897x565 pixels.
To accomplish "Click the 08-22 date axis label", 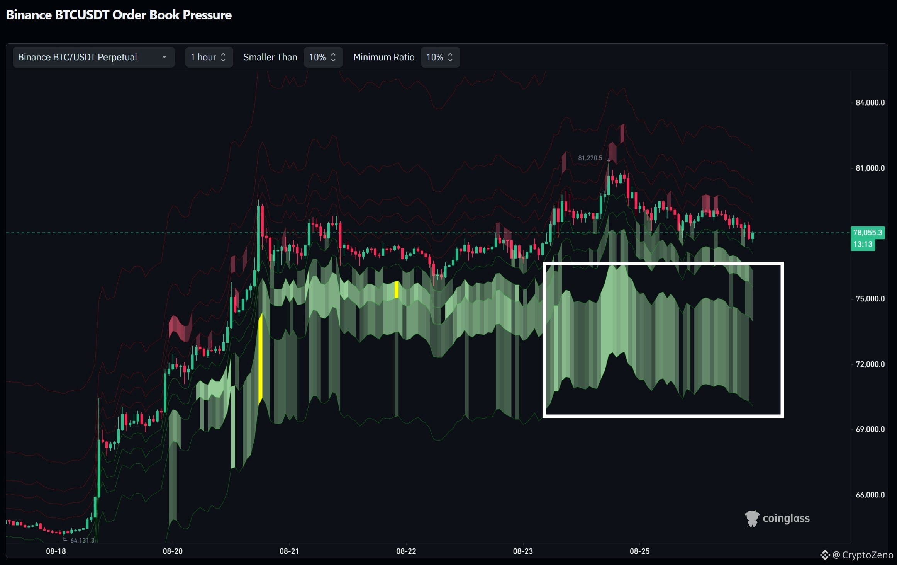I will (x=406, y=551).
